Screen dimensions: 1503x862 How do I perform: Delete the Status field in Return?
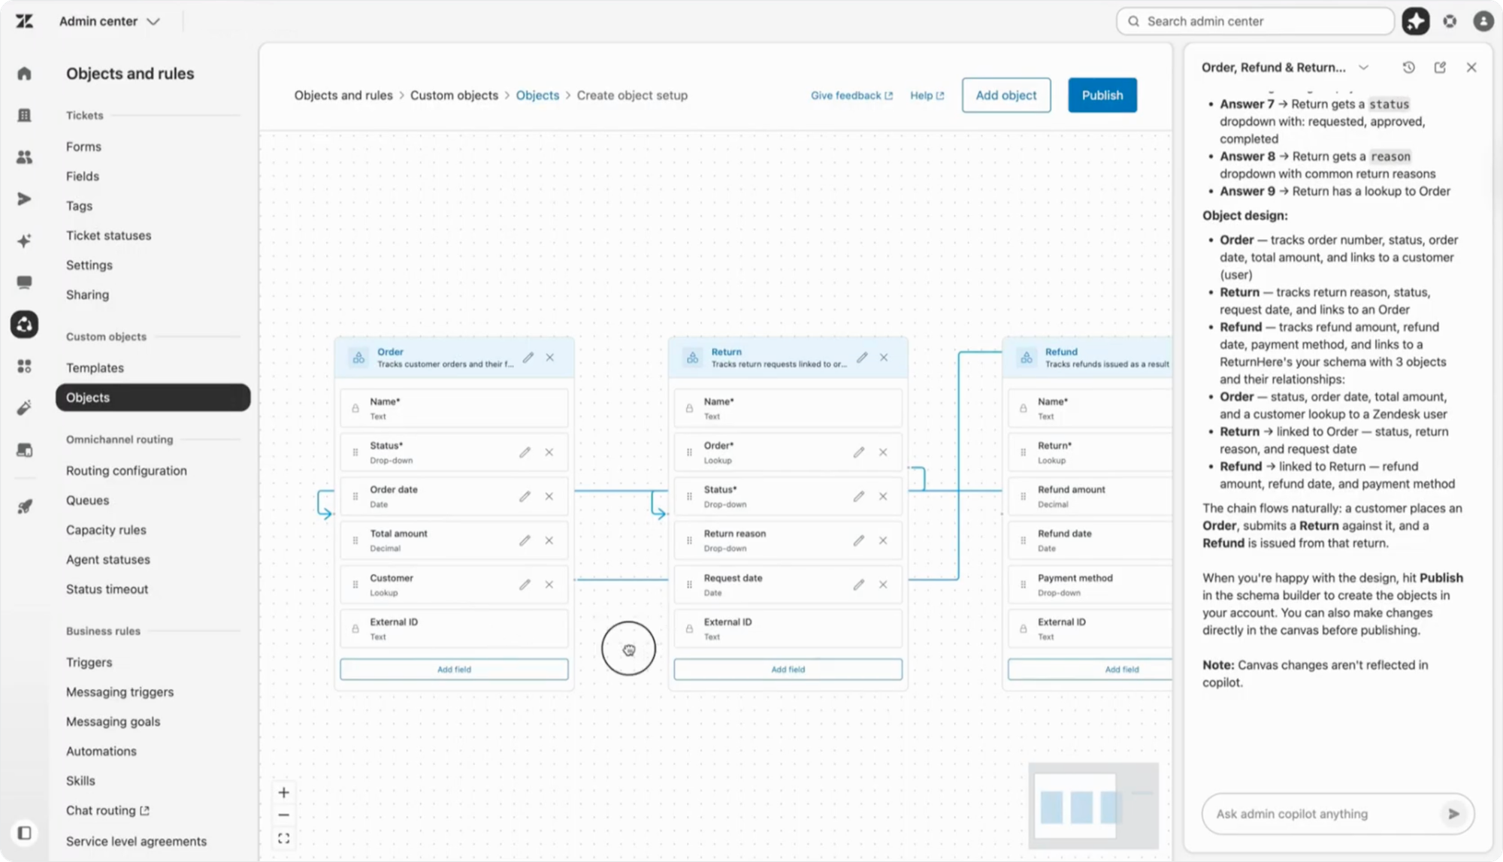pyautogui.click(x=883, y=497)
